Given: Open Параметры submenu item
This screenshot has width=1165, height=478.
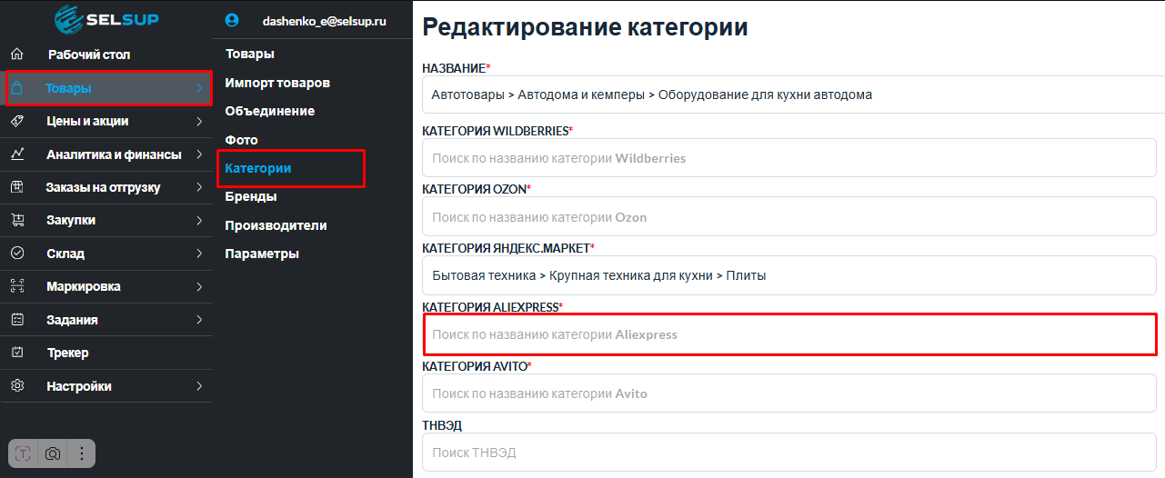Looking at the screenshot, I should pos(262,254).
